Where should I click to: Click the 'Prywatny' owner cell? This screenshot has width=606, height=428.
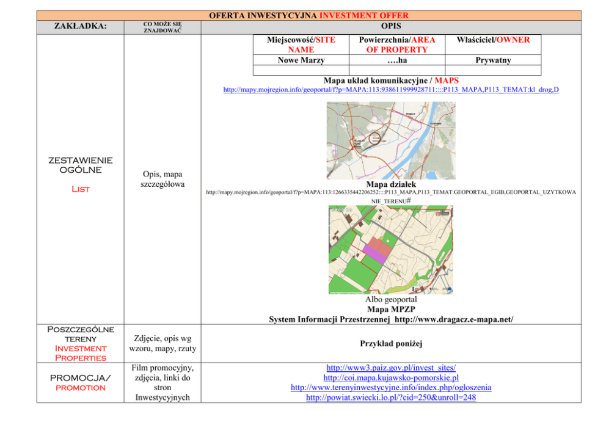[493, 60]
